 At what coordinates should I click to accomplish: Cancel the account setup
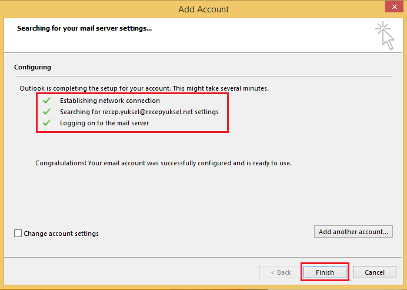375,272
